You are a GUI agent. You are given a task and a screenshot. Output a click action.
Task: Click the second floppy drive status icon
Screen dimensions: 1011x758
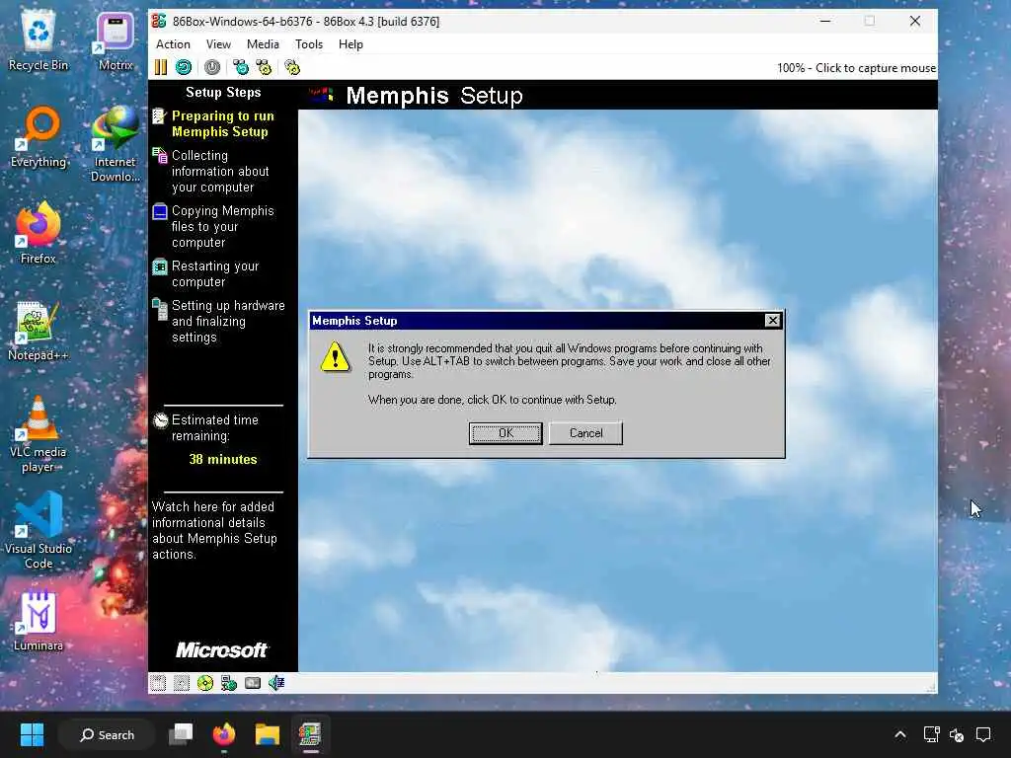(x=182, y=683)
